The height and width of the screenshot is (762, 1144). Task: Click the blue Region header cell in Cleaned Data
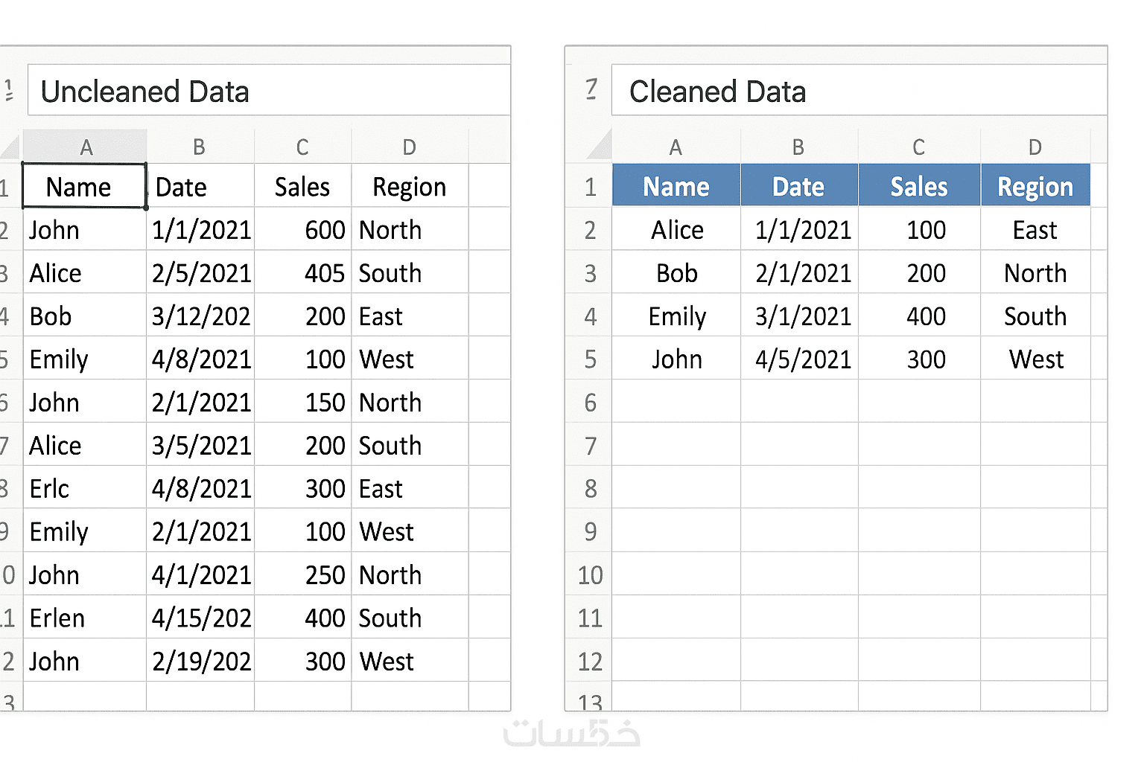(x=1035, y=186)
